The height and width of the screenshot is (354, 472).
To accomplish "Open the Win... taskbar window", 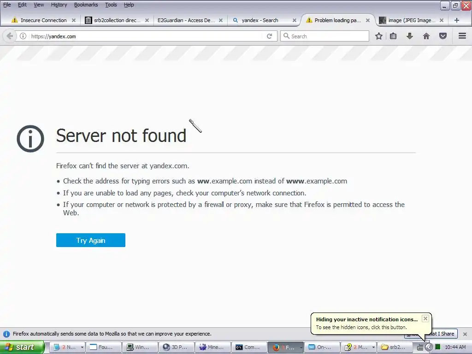I will [140, 347].
